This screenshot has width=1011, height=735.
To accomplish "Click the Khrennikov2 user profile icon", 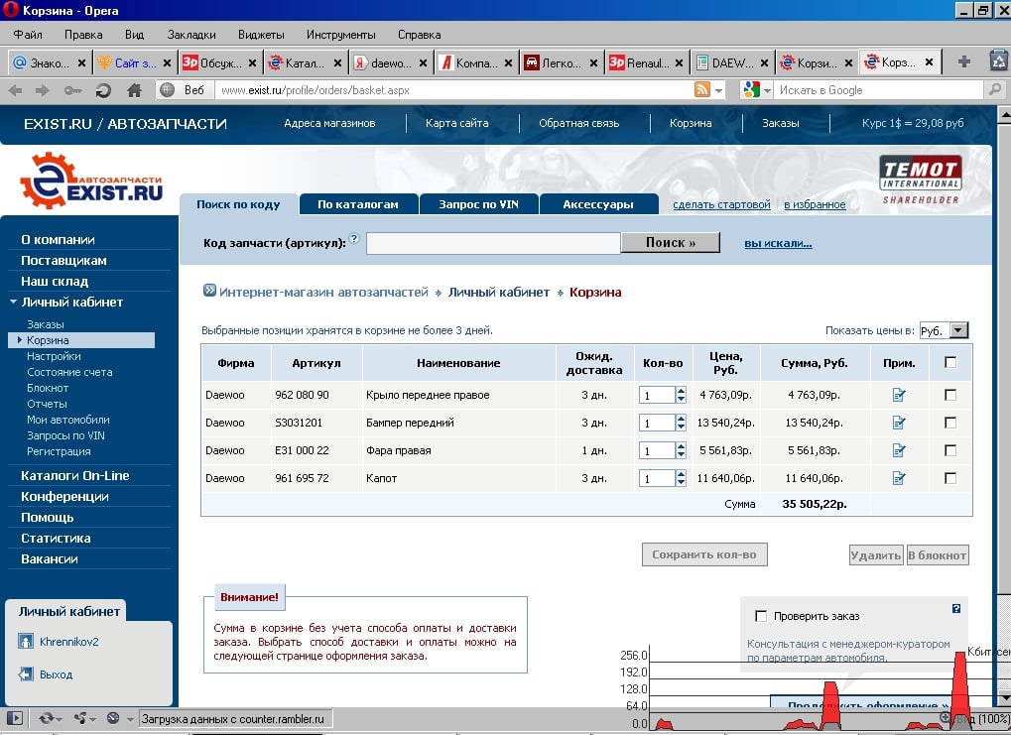I will pos(25,642).
